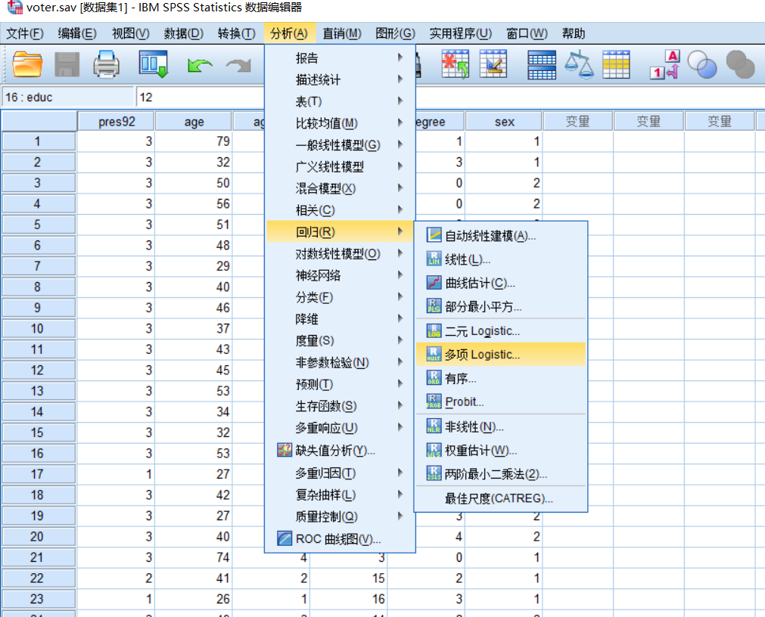Viewport: 765px width, 617px height.
Task: Insert cases using the red-asterisk grid icon
Action: click(x=456, y=64)
